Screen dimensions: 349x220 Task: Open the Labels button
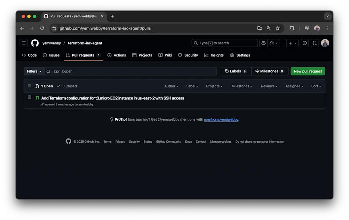coord(236,71)
